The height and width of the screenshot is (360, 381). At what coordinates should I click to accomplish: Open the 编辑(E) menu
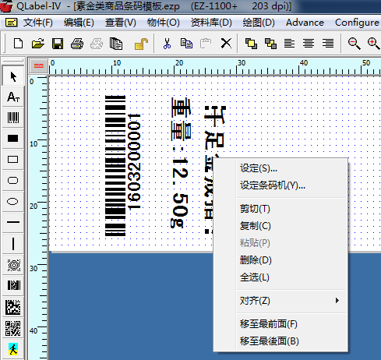pyautogui.click(x=79, y=23)
